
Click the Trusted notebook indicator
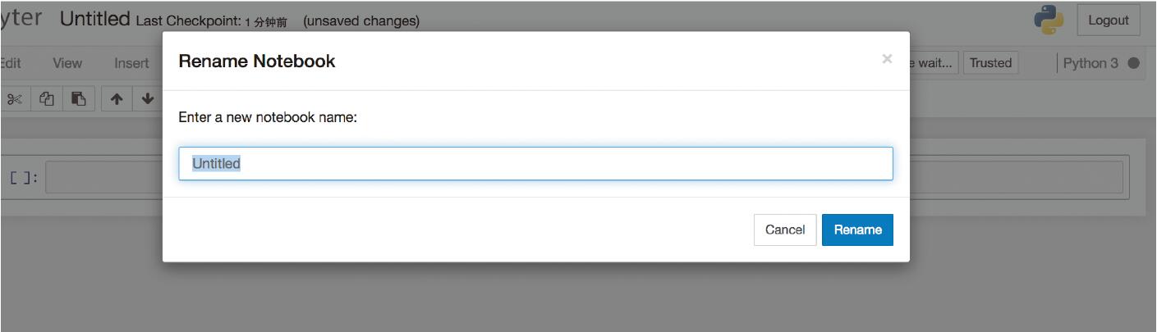990,63
